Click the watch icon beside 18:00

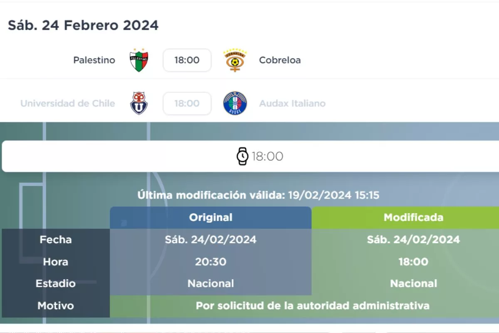tap(242, 157)
